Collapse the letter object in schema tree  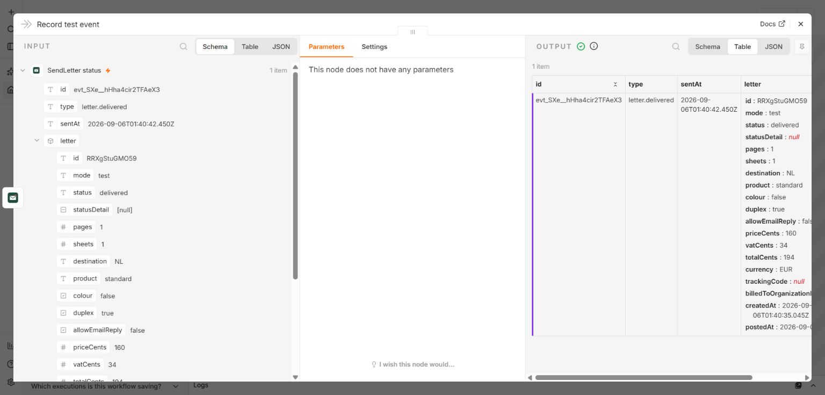point(37,141)
